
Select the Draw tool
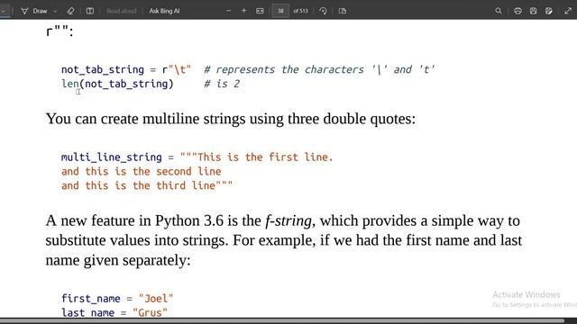[x=34, y=11]
